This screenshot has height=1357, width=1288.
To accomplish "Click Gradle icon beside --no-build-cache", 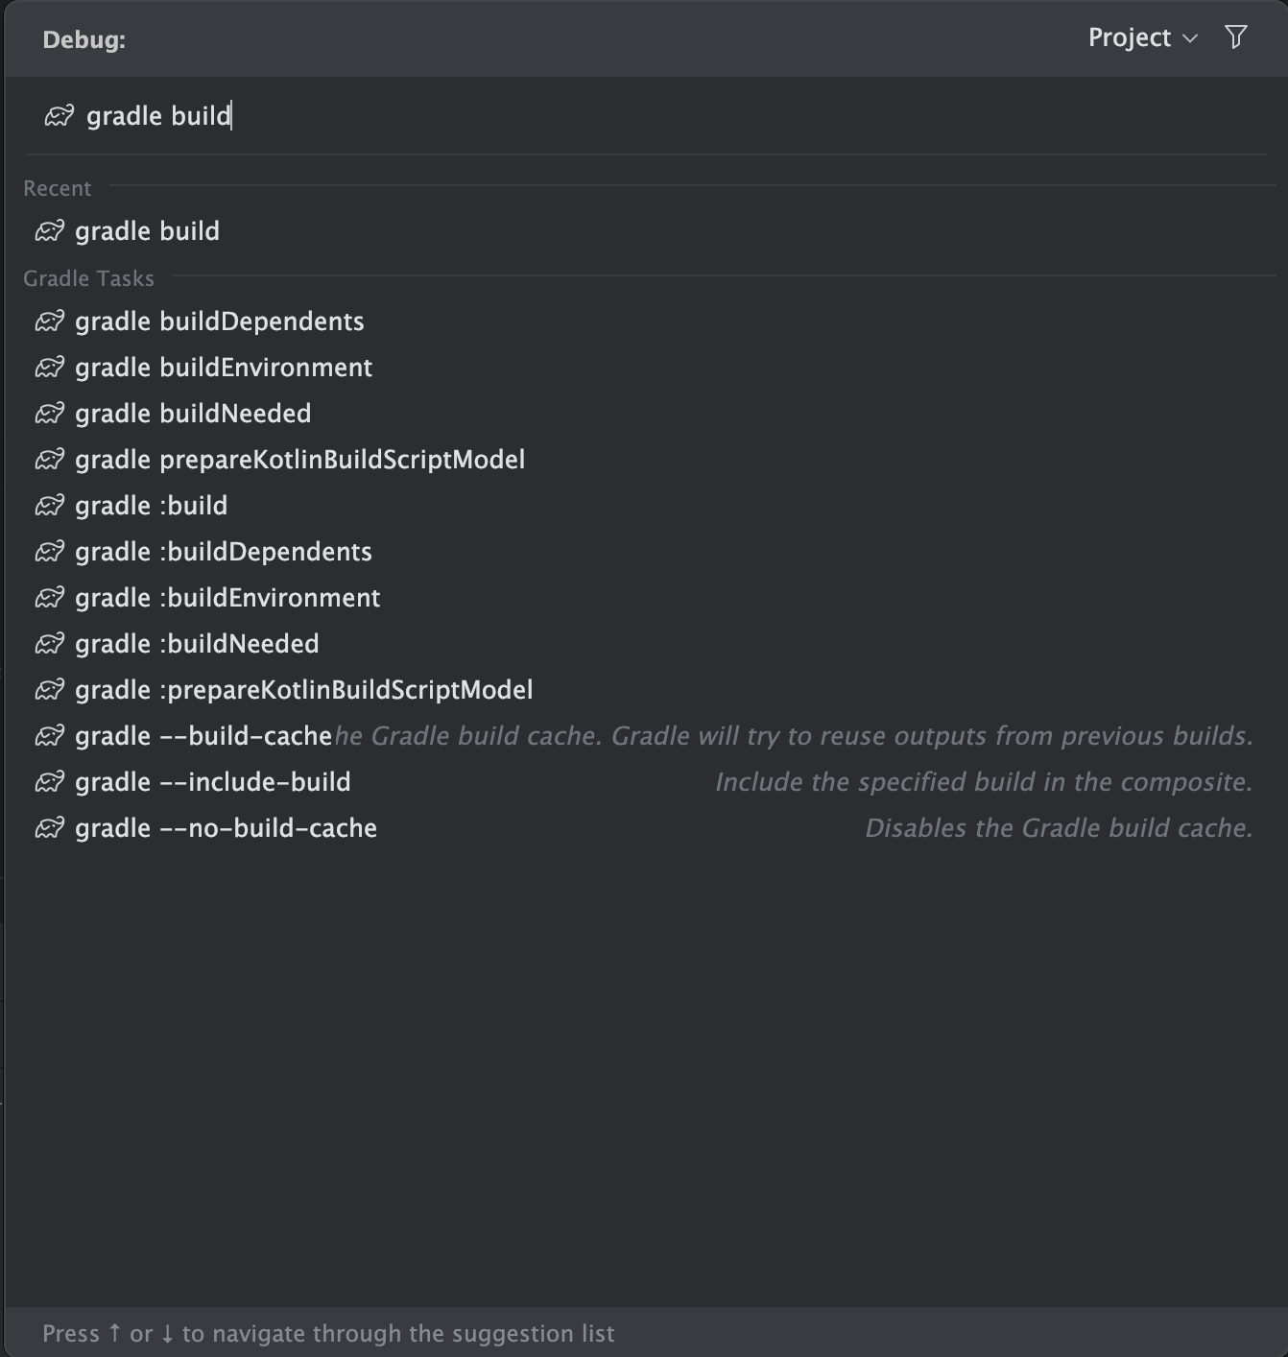I will click(x=50, y=828).
